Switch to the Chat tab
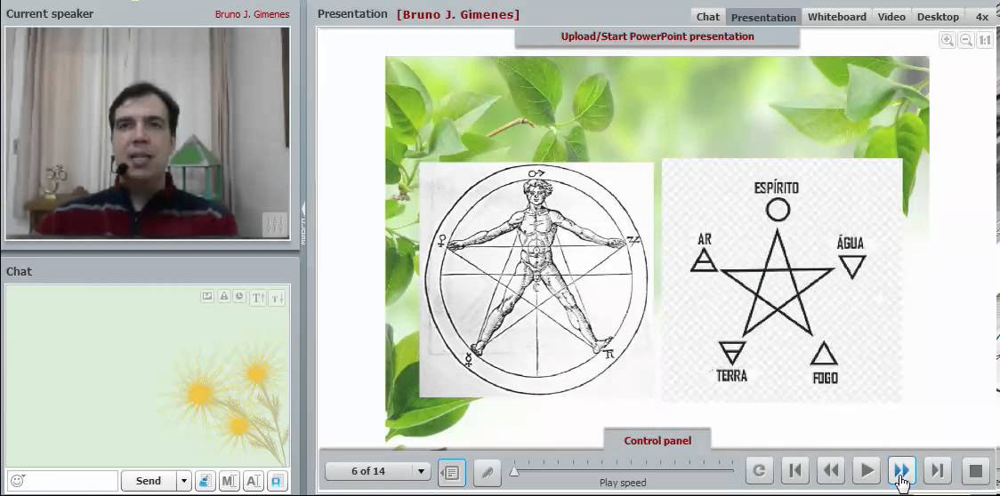 [x=708, y=17]
